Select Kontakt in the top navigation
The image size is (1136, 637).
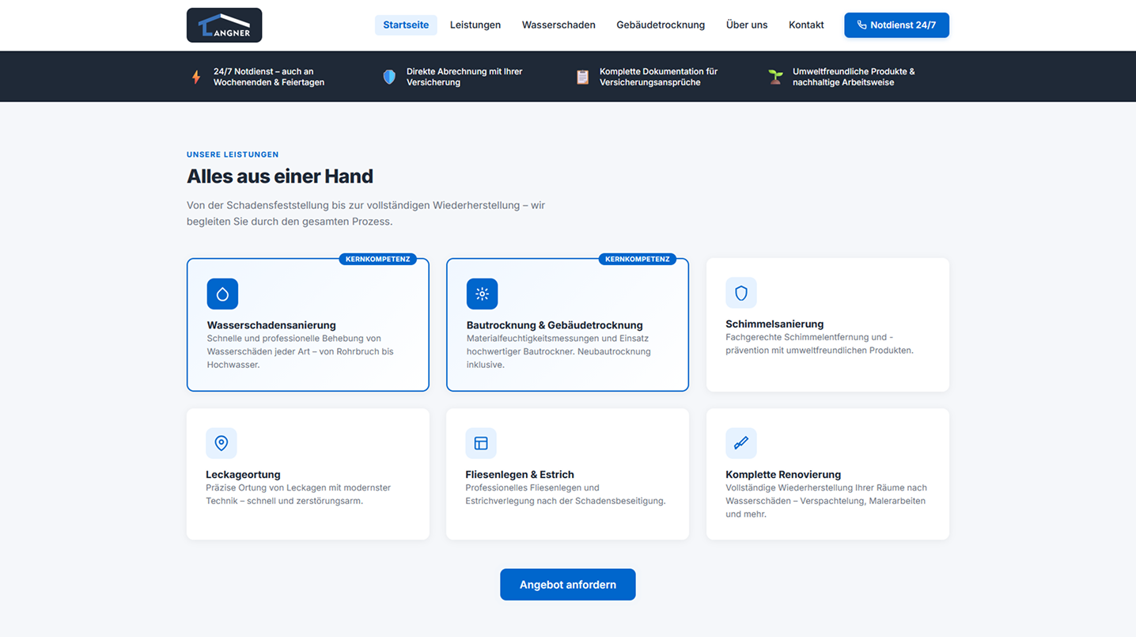point(806,25)
